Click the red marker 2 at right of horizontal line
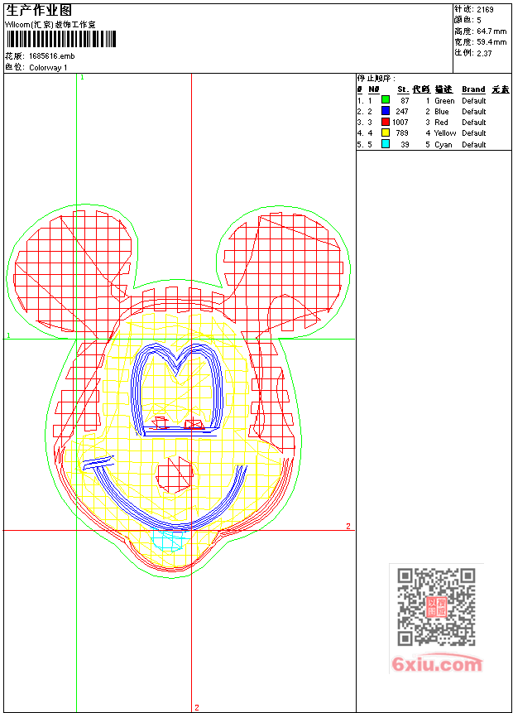The width and height of the screenshot is (513, 713). [348, 526]
